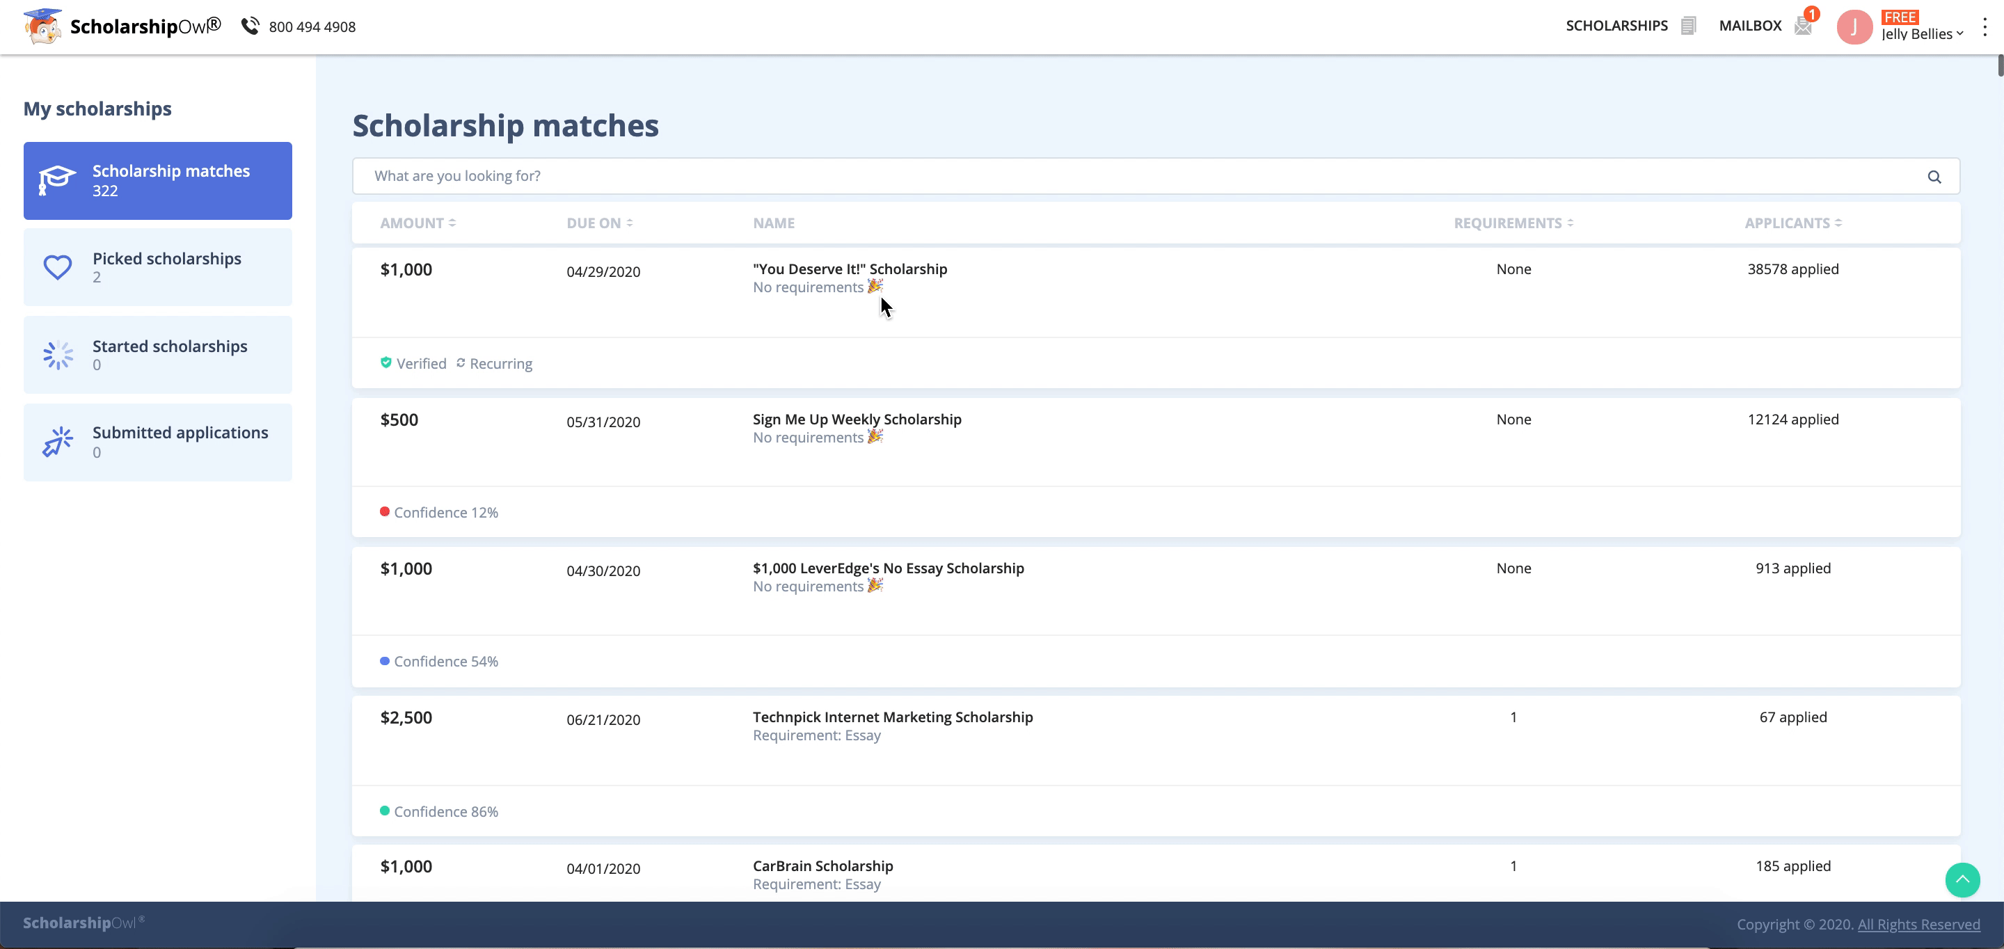Click the 06/21/2020 due date
2004x949 pixels.
[603, 719]
